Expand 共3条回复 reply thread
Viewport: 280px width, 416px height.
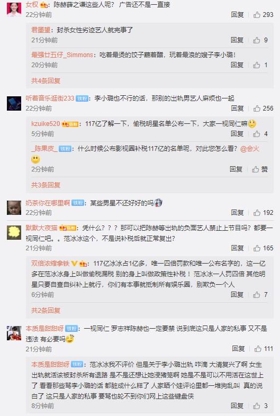(46, 185)
